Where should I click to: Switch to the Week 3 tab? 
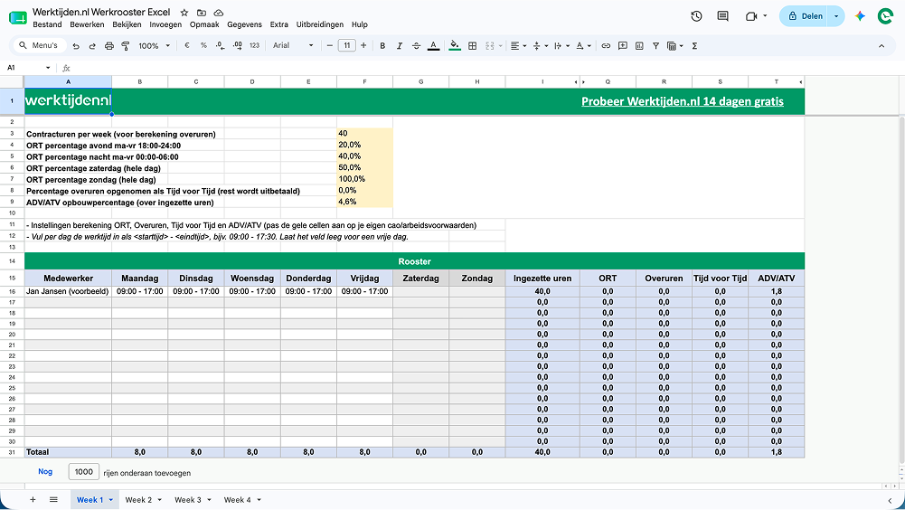pos(188,500)
